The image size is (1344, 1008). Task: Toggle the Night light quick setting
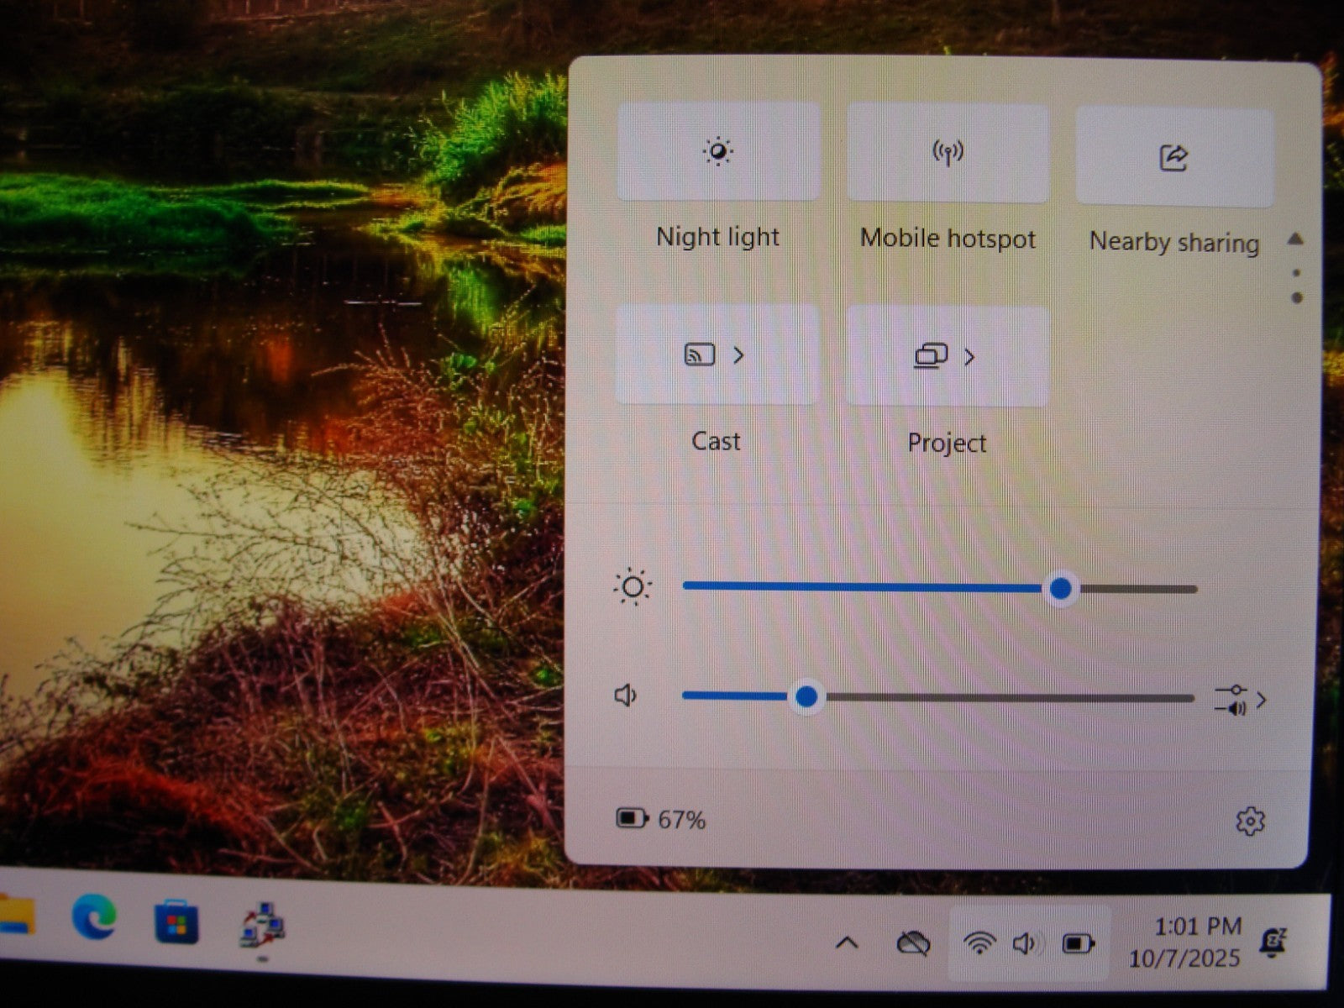tap(718, 152)
